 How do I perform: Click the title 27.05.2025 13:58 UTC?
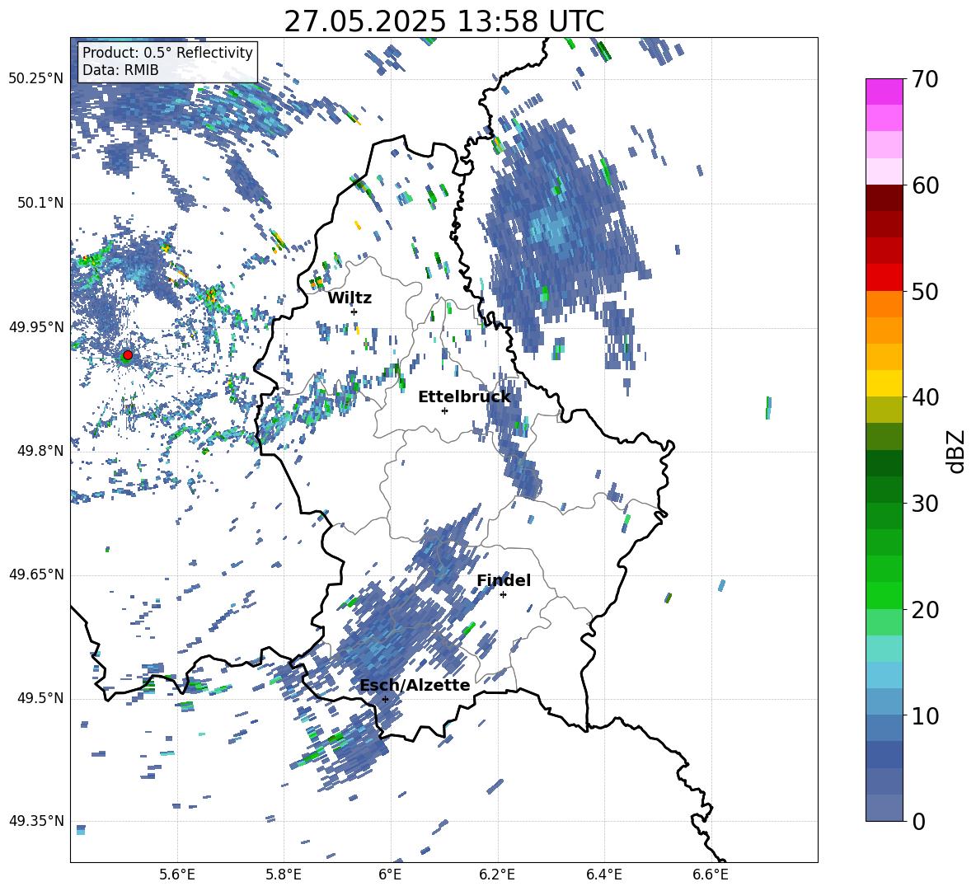(x=443, y=21)
